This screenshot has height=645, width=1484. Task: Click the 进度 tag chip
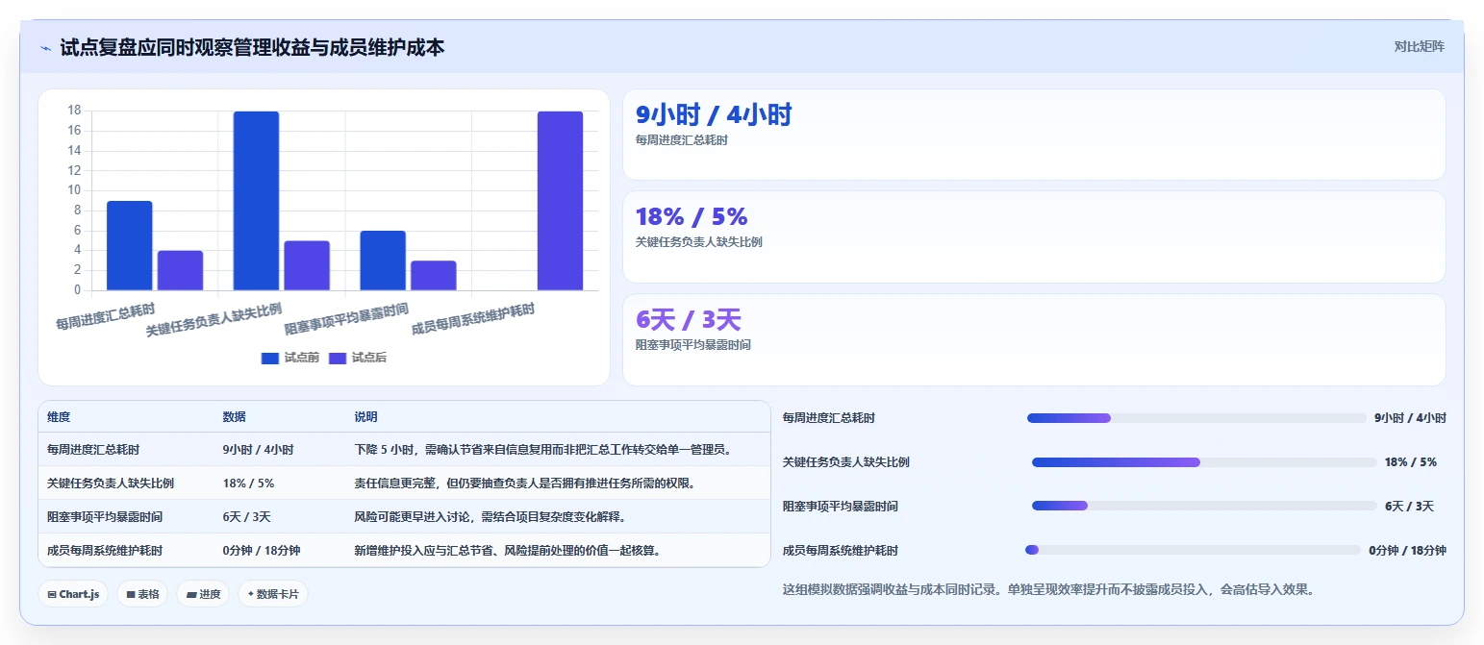[x=203, y=594]
